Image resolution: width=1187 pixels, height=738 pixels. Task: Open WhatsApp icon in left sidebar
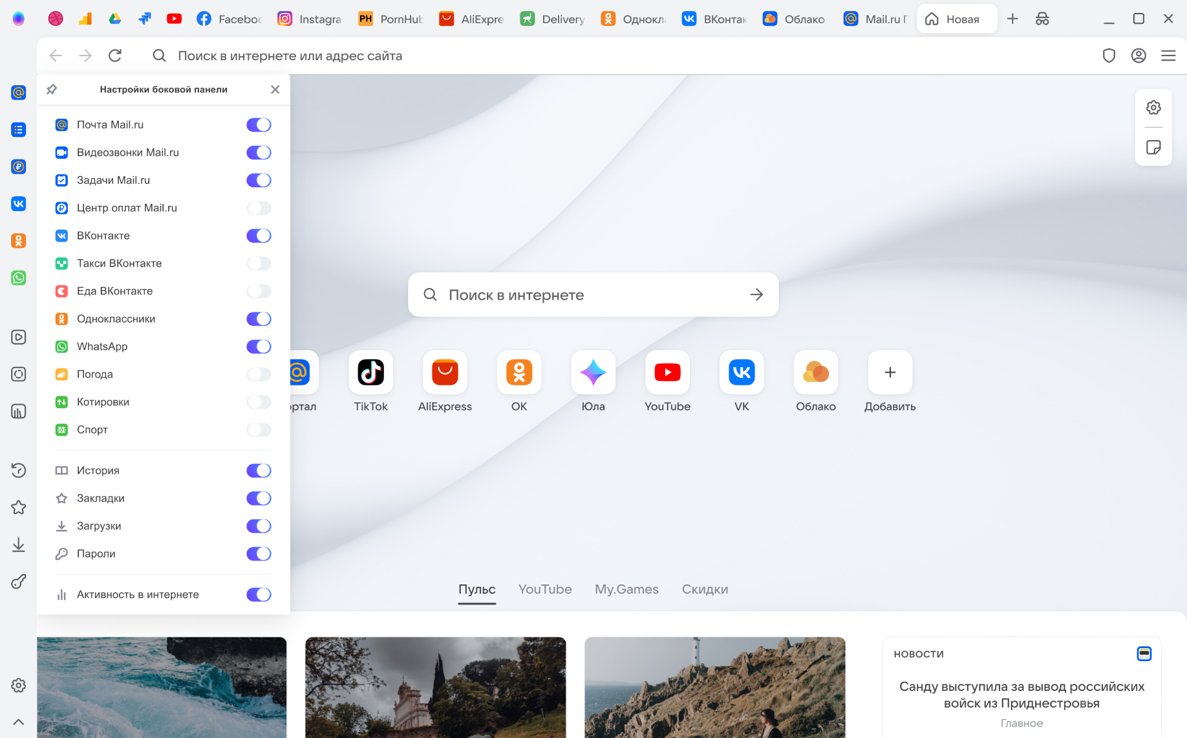(x=19, y=278)
